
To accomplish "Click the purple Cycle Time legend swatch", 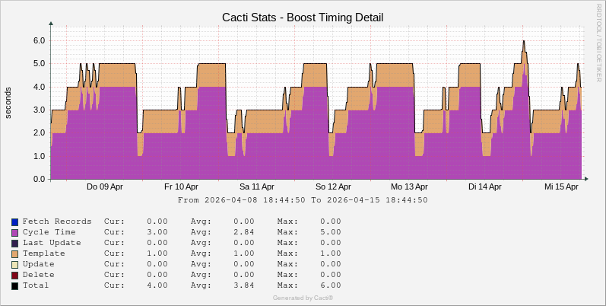I will pyautogui.click(x=14, y=232).
